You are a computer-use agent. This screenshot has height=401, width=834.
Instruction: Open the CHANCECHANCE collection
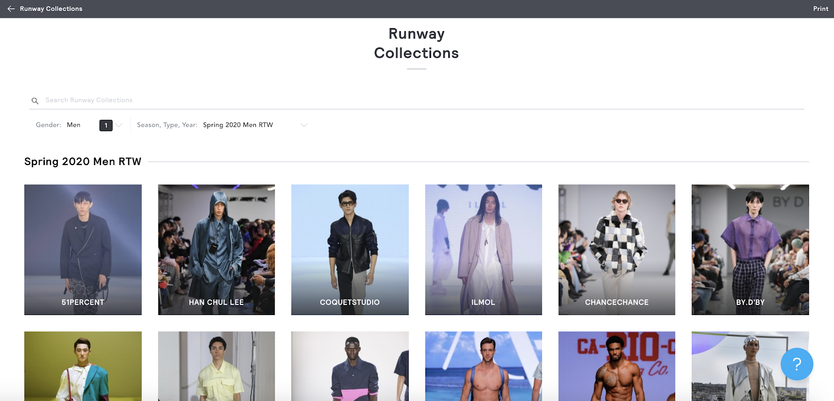617,249
